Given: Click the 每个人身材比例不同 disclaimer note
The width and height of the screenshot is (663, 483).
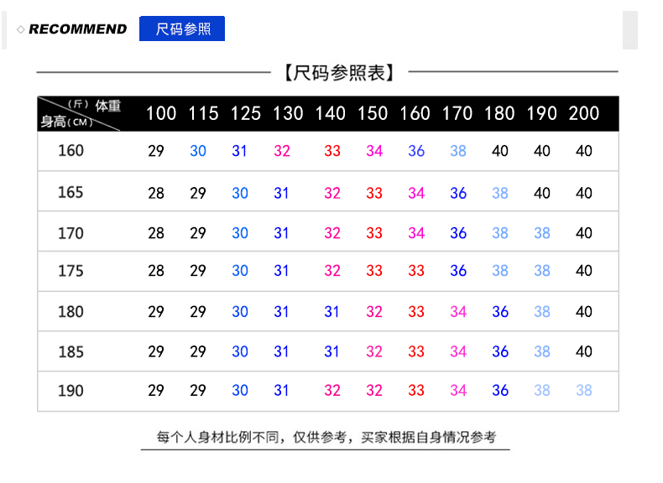Looking at the screenshot, I should pyautogui.click(x=326, y=437).
